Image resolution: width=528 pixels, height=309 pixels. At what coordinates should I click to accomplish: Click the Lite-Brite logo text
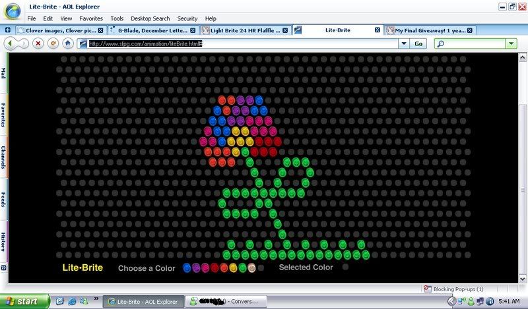pos(82,267)
